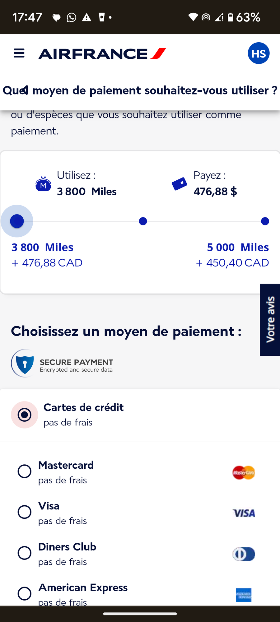280x622 pixels.
Task: Choose the Visa radio option
Action: [25, 512]
